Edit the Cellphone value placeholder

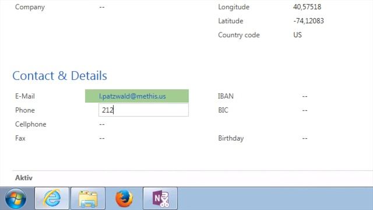102,124
